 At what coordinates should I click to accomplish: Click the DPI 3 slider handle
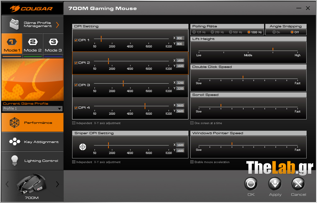tap(123, 83)
